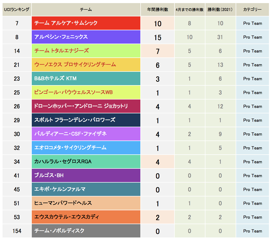This screenshot has width=271, height=239.
Task: Click UCI ranking 53 cell
Action: click(x=17, y=217)
